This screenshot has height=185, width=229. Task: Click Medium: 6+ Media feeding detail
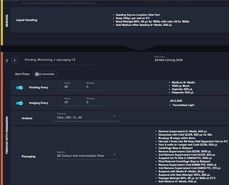click(183, 83)
